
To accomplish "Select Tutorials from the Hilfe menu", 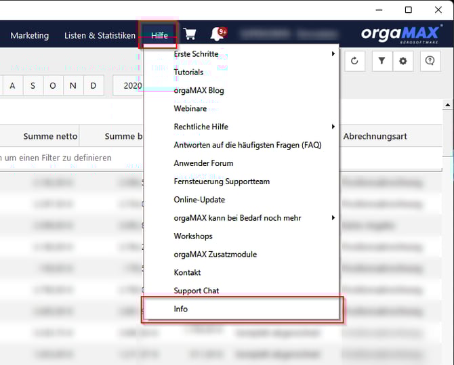I will (241, 72).
